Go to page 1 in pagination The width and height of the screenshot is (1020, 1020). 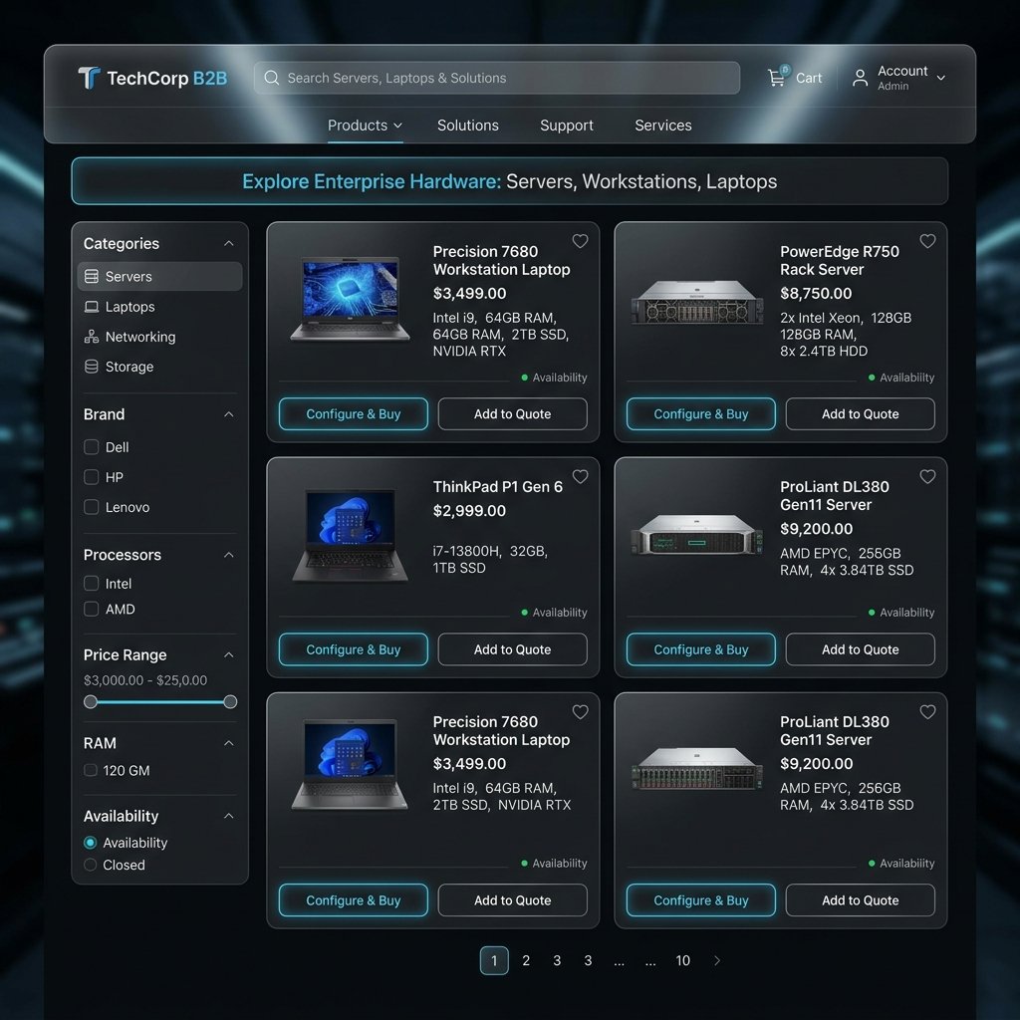point(494,960)
